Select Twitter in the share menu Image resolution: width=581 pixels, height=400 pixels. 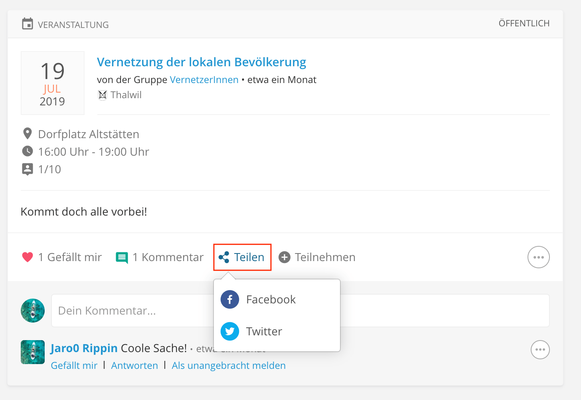(264, 331)
